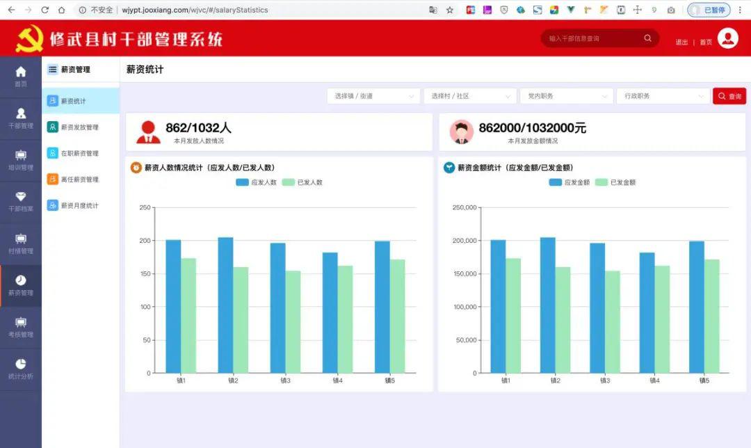Viewport: 751px width, 448px height.
Task: Toggle 应发人数 legend series in chart
Action: pos(256,182)
